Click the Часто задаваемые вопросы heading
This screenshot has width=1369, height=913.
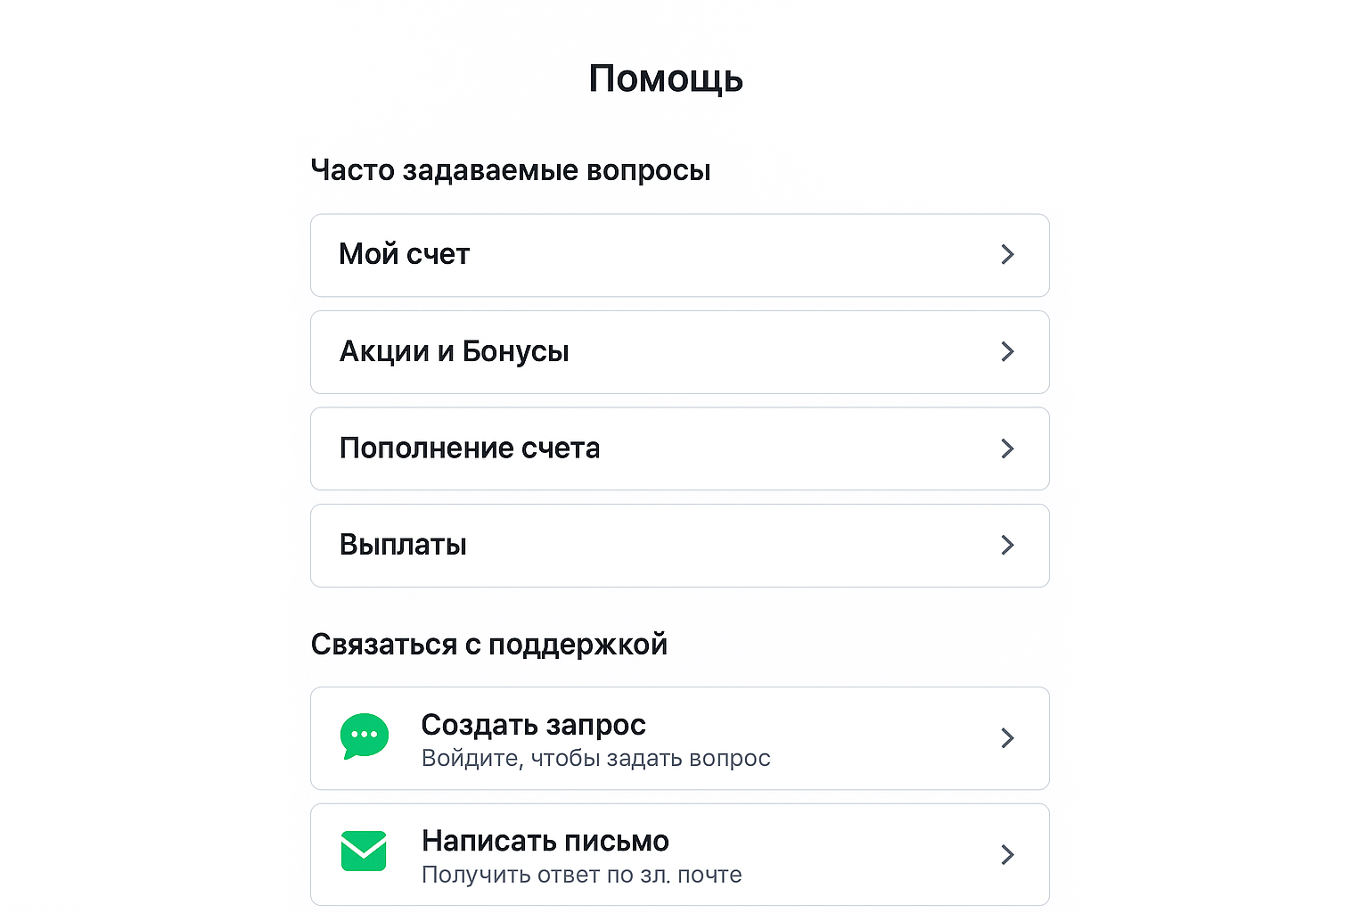(x=510, y=169)
